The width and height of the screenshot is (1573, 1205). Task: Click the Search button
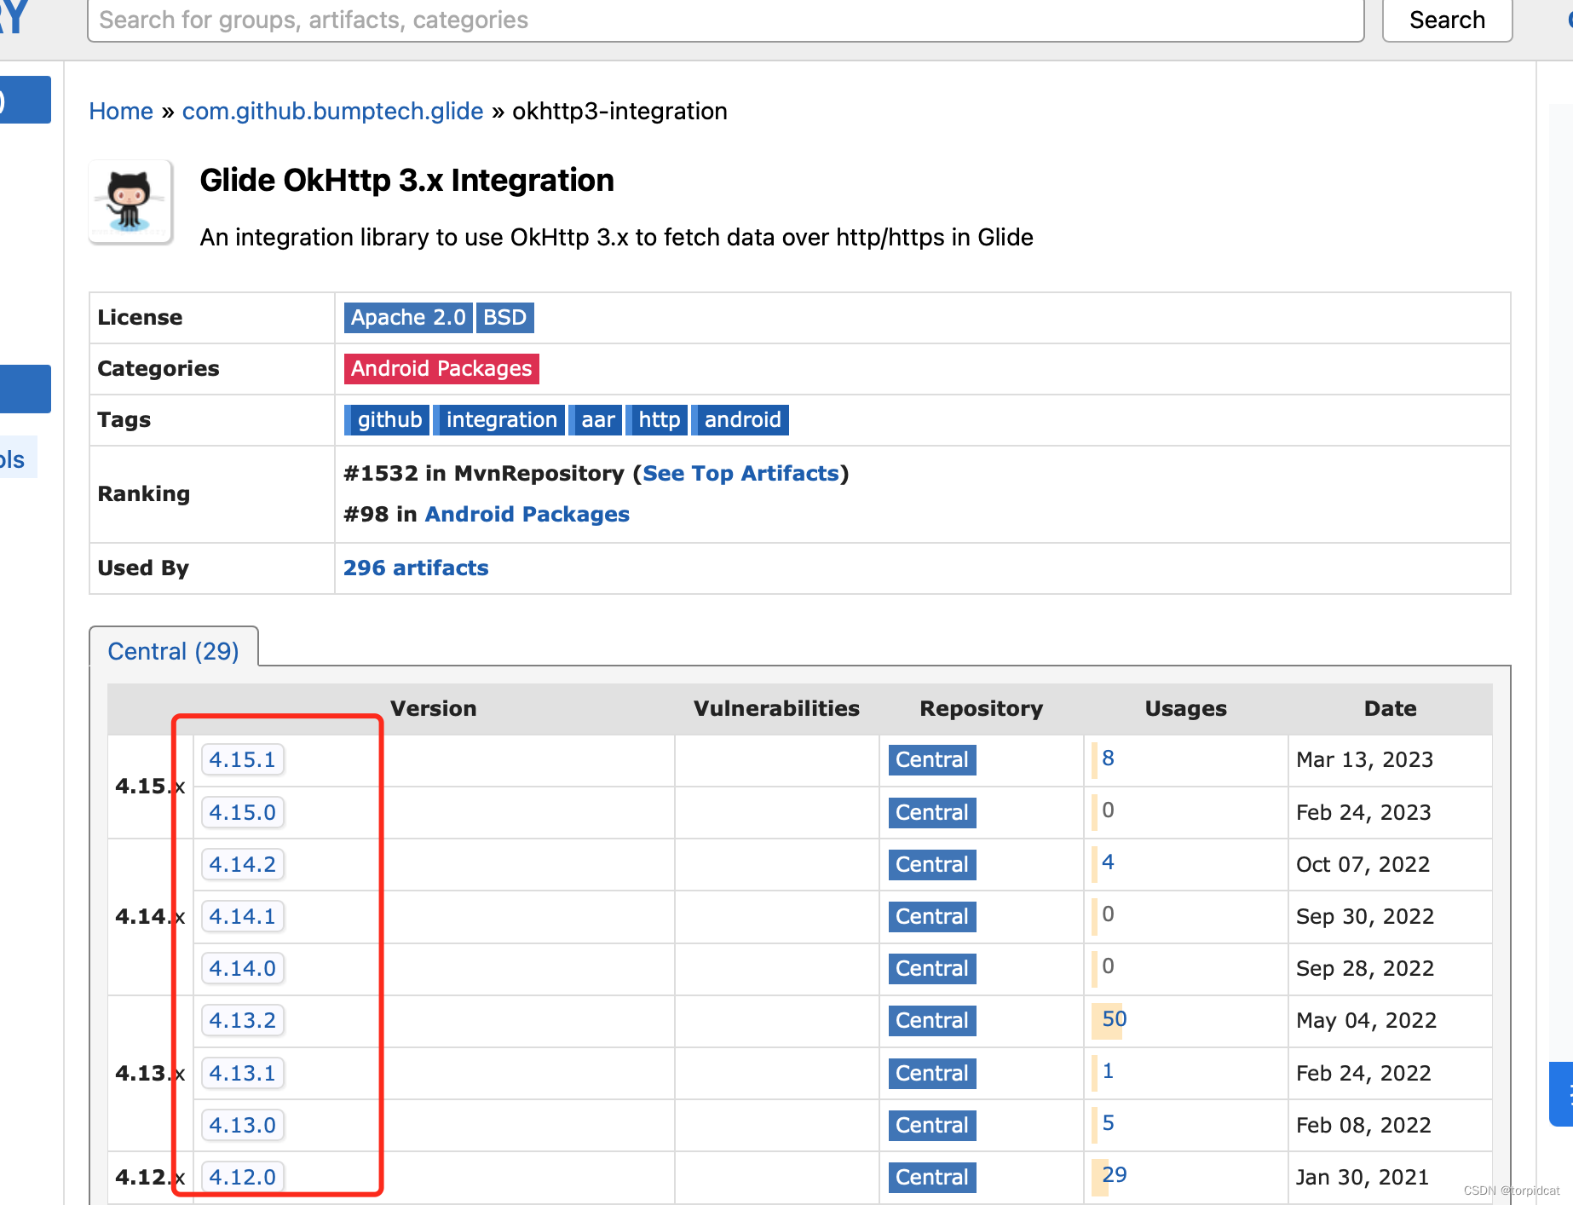[1446, 20]
